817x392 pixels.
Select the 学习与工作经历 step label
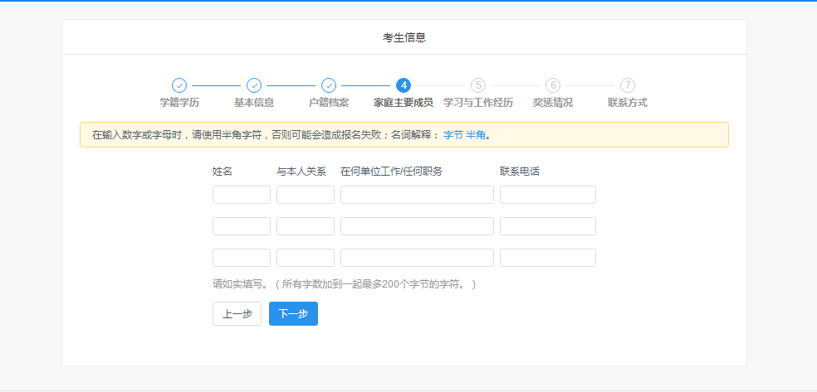tap(478, 103)
